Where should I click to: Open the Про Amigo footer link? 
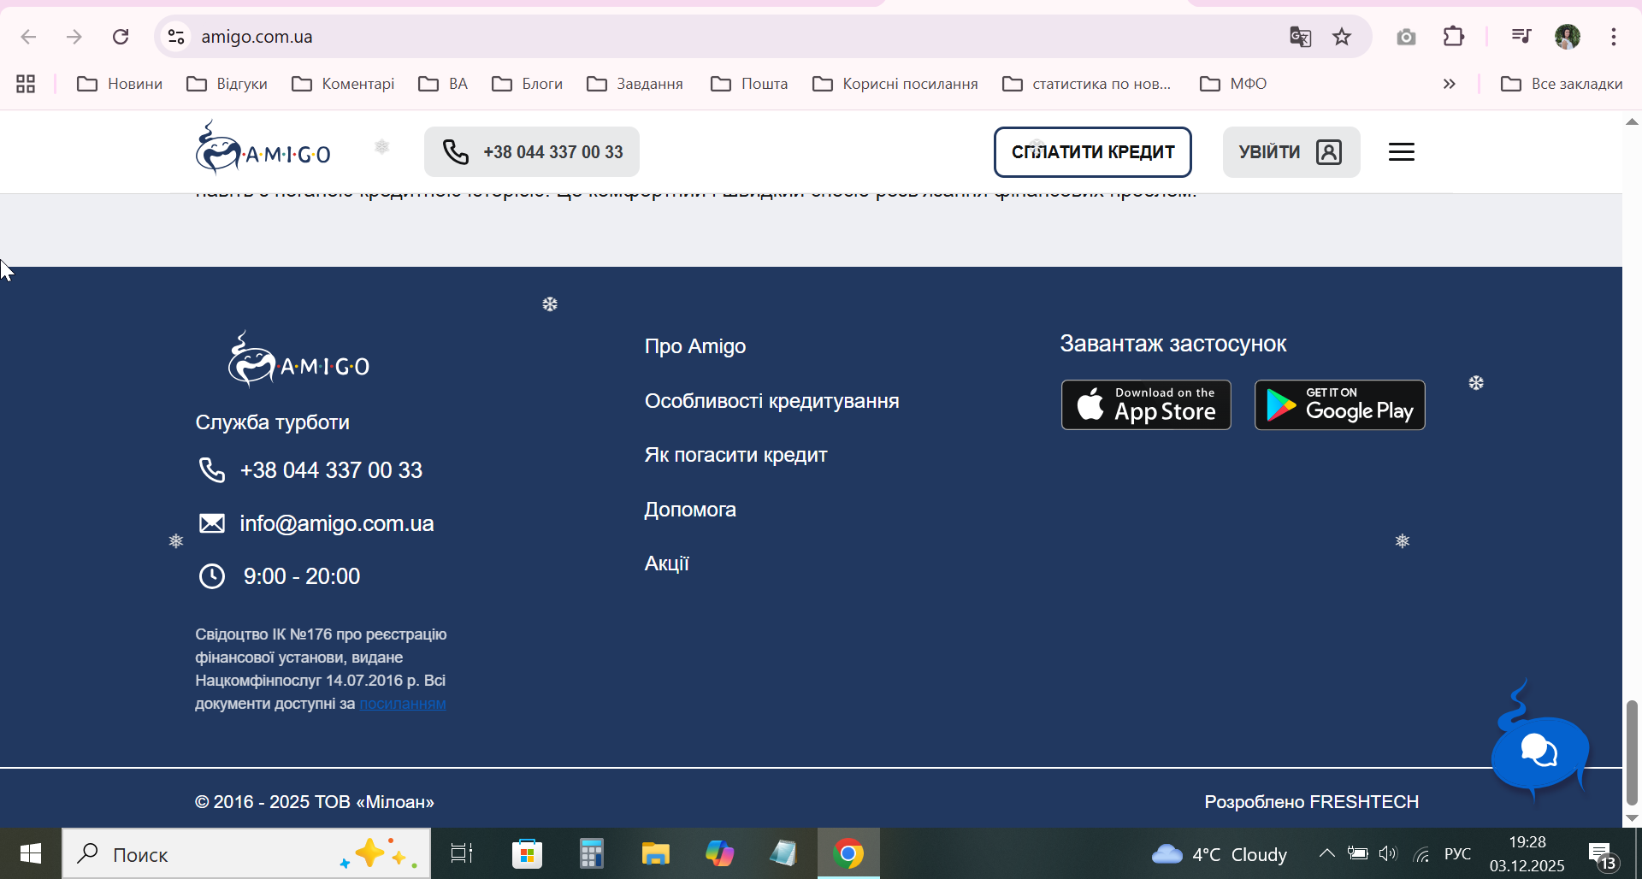coord(695,346)
